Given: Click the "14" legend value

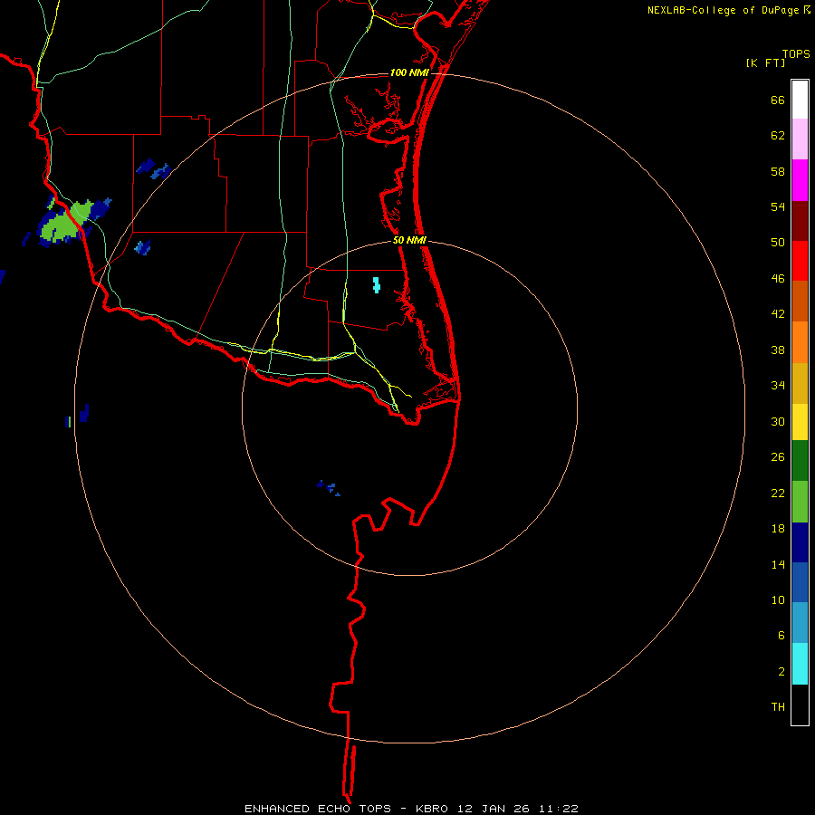Looking at the screenshot, I should [x=778, y=564].
